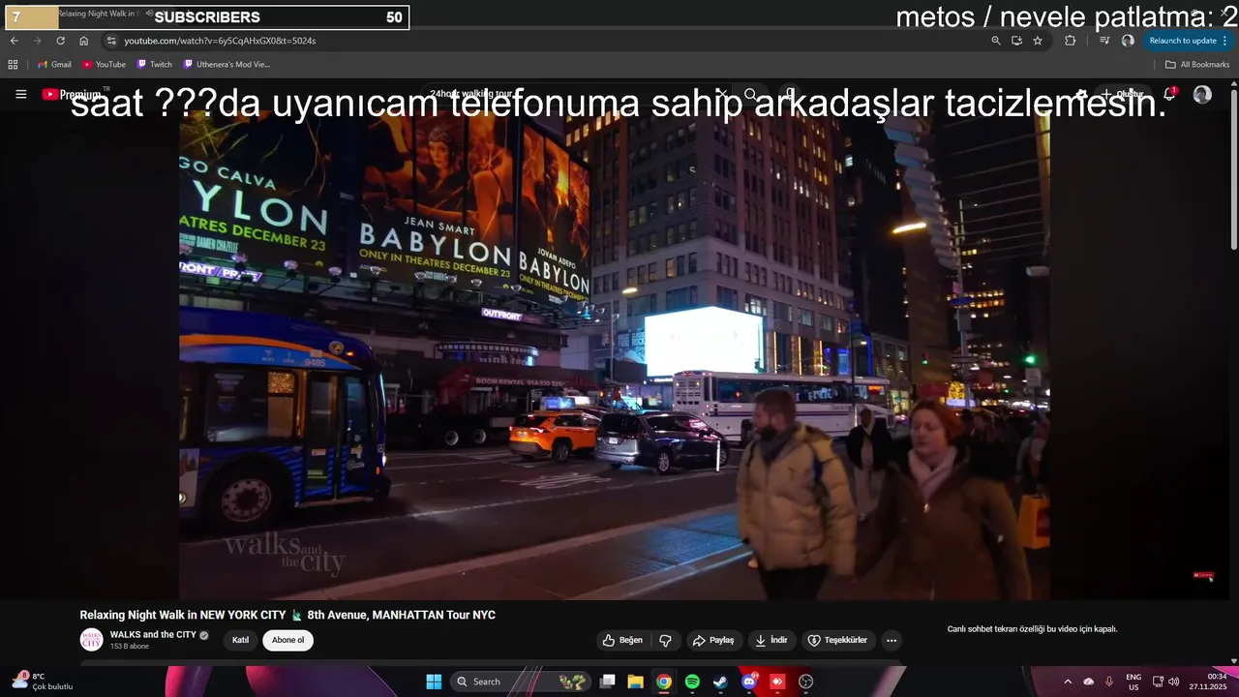Open Task View on the taskbar
Image resolution: width=1239 pixels, height=697 pixels.
coord(607,682)
